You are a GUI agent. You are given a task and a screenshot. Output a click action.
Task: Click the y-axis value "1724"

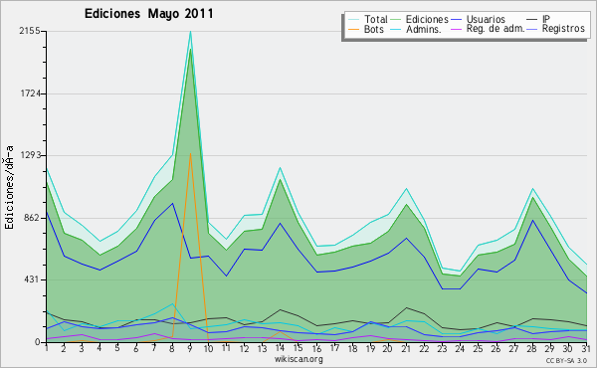[30, 93]
